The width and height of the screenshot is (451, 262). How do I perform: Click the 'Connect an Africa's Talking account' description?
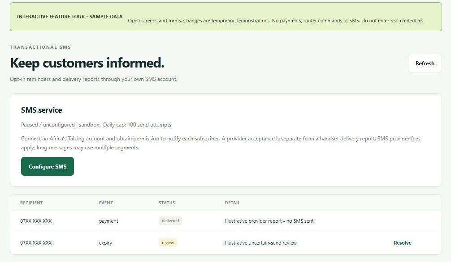point(221,143)
